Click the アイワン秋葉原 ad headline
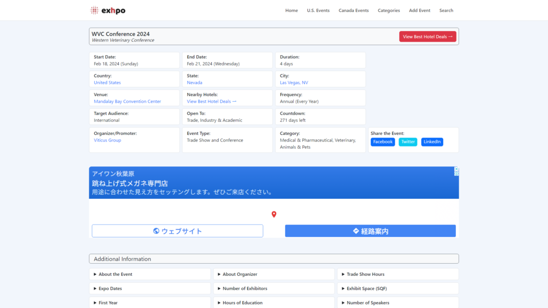548x308 pixels. (x=113, y=174)
